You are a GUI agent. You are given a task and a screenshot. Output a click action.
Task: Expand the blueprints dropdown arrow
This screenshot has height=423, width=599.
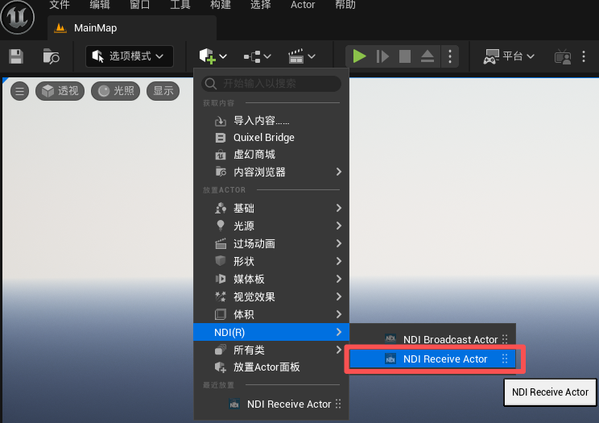[x=267, y=56]
